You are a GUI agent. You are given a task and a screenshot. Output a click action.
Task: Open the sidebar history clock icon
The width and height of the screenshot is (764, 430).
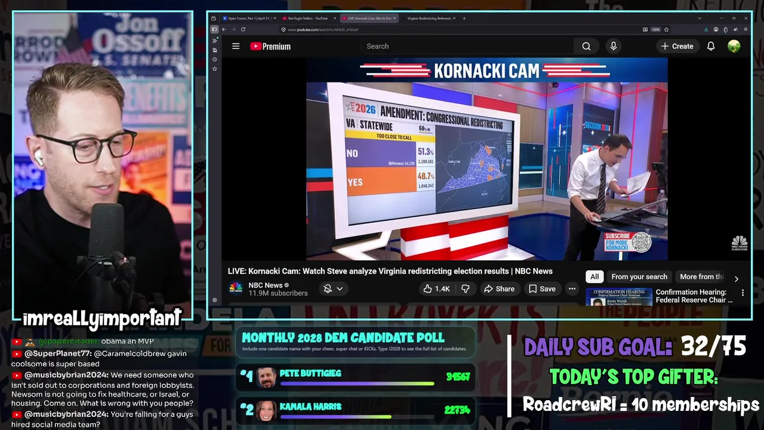214,59
